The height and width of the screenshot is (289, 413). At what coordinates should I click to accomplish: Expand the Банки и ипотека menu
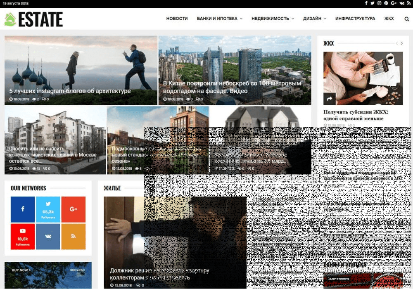point(219,19)
